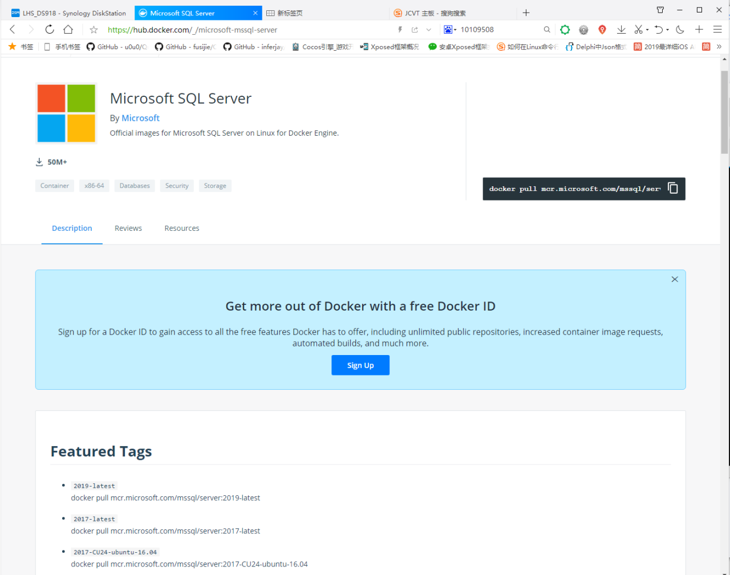The width and height of the screenshot is (730, 575).
Task: Switch to the LHS_DS918 Synology DiskStation tab
Action: [x=68, y=13]
